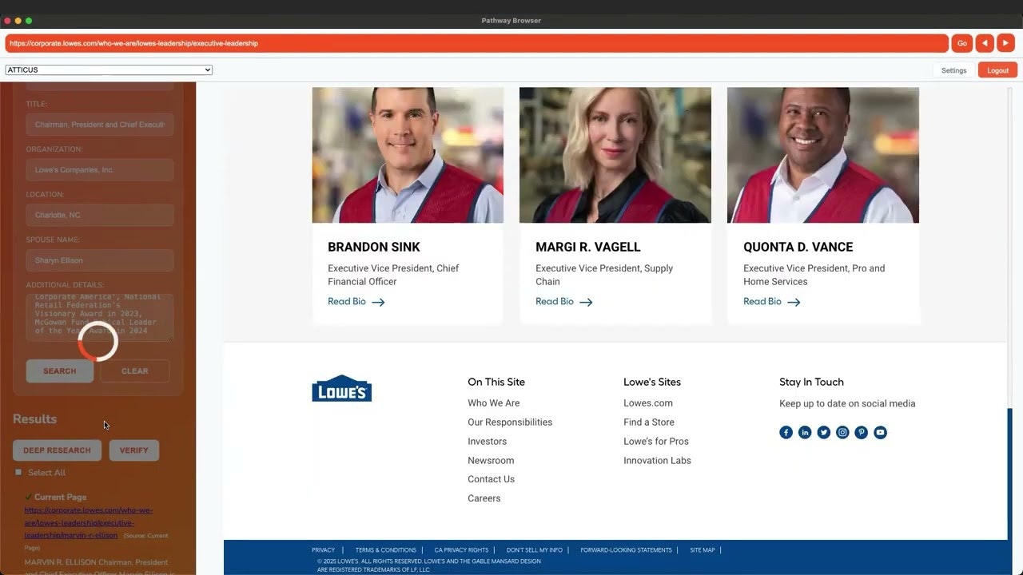
Task: Click the Organization input field
Action: point(99,169)
